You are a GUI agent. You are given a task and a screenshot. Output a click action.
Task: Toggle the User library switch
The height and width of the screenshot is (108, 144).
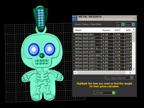[x=130, y=25]
